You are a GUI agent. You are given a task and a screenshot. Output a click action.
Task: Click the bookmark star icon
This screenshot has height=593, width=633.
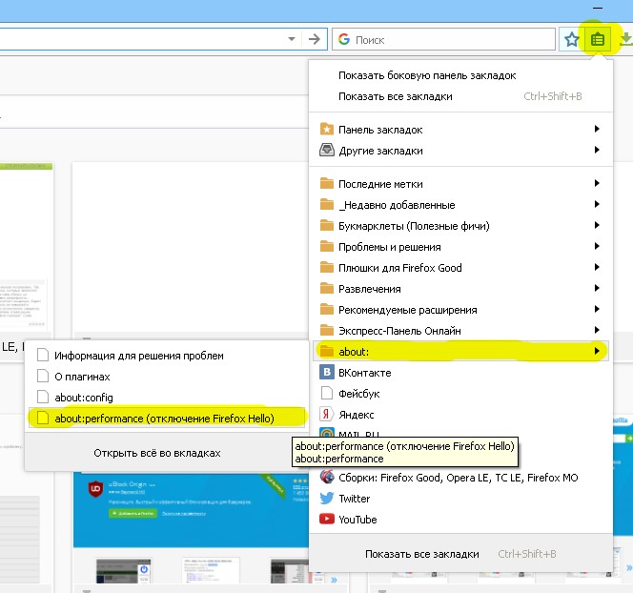point(571,39)
